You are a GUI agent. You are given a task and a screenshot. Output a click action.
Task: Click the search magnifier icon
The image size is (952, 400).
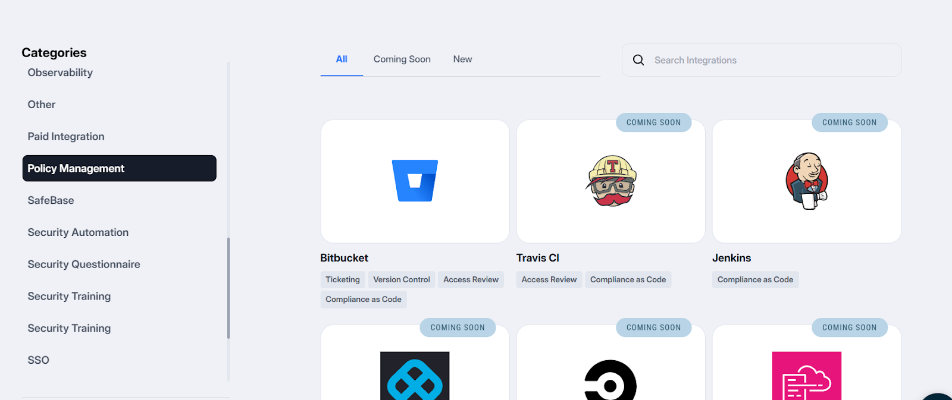[638, 60]
